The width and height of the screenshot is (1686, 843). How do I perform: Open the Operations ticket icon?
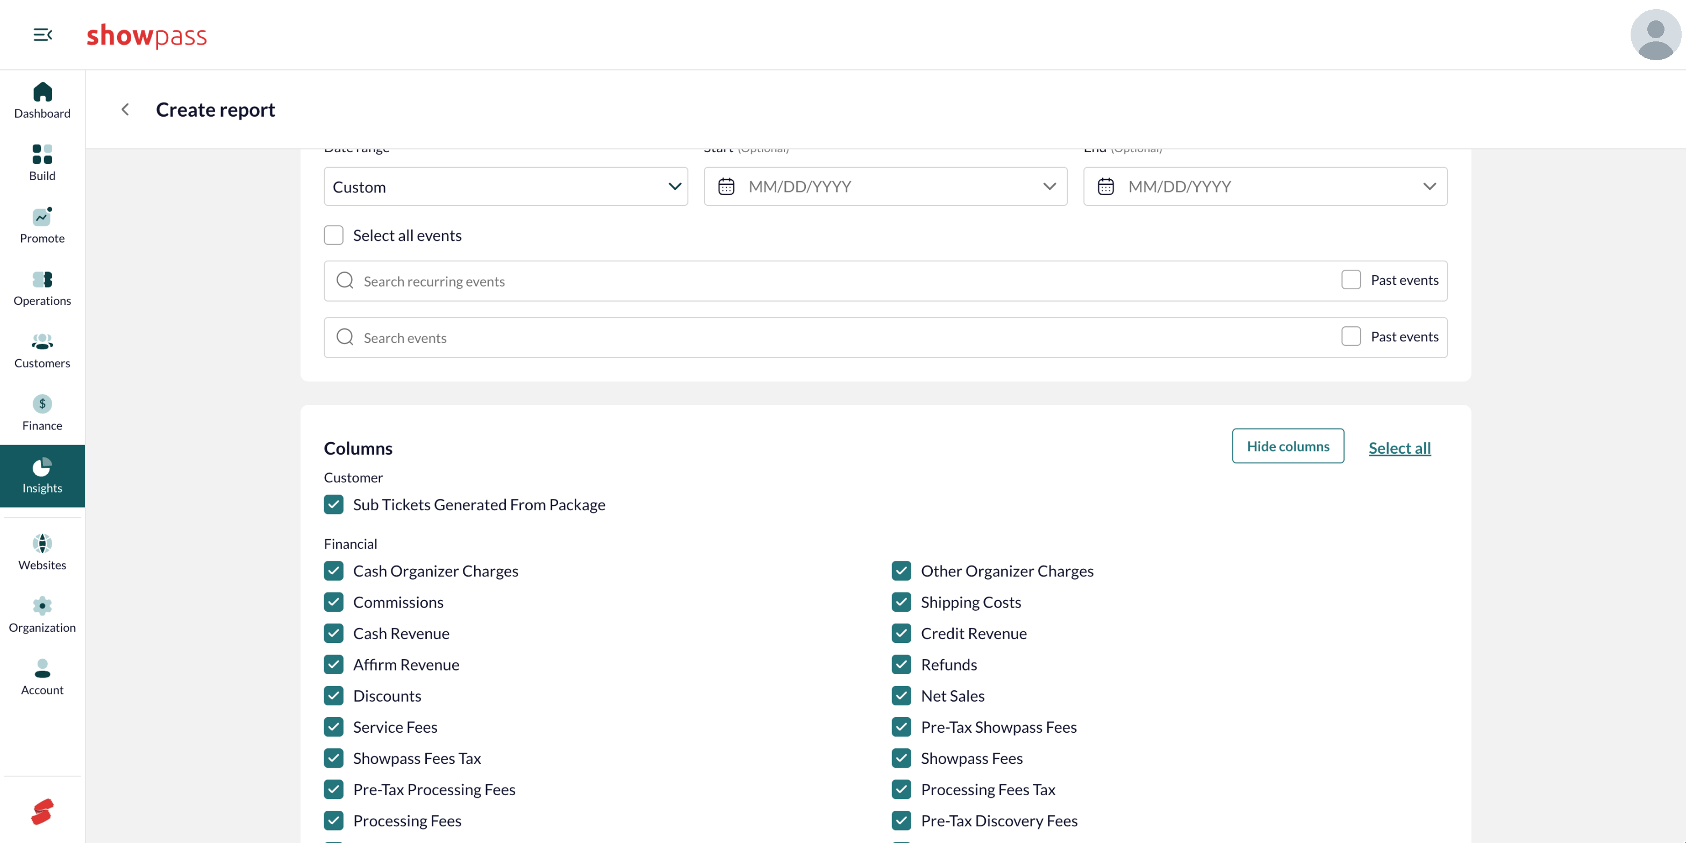click(42, 280)
